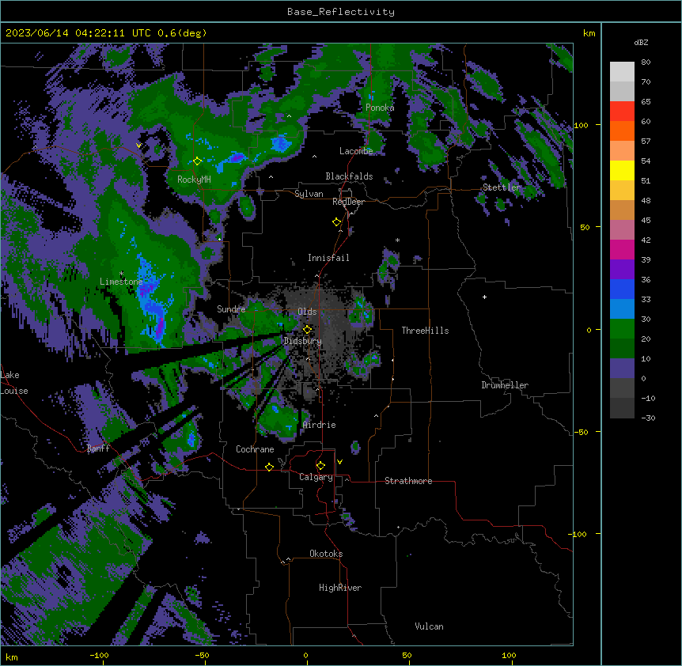Image resolution: width=682 pixels, height=666 pixels.
Task: Click the yellow diamond marker south of RedDeer
Action: coord(337,222)
